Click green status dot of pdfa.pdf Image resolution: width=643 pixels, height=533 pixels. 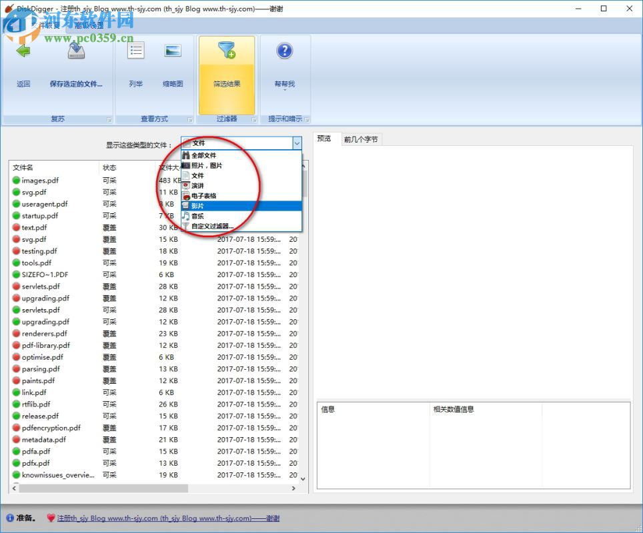coord(16,452)
